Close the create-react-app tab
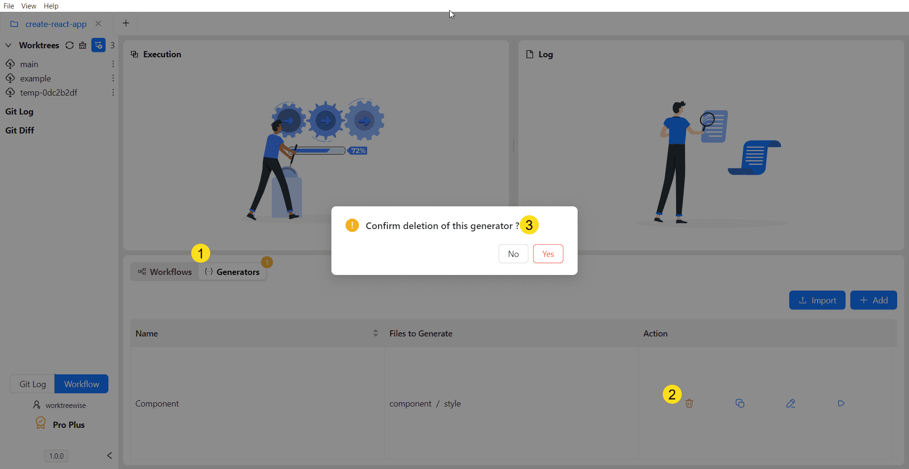 tap(98, 24)
